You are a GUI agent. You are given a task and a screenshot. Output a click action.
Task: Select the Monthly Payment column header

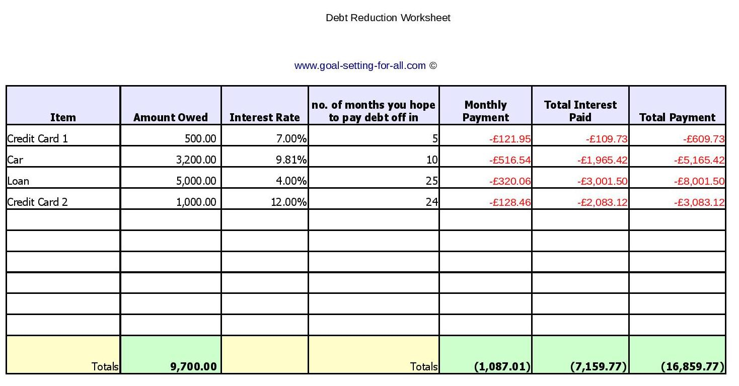tap(485, 111)
